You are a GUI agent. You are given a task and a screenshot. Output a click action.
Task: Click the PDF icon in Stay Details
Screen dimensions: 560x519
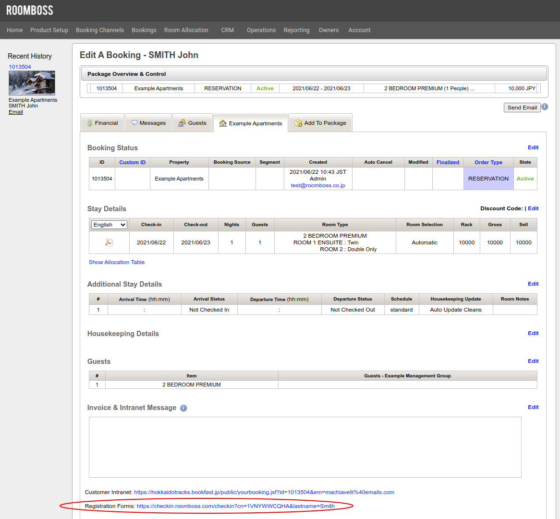(x=109, y=242)
